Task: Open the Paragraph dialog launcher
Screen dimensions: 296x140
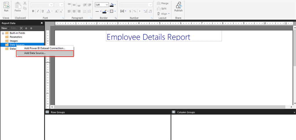Action: click(x=91, y=18)
